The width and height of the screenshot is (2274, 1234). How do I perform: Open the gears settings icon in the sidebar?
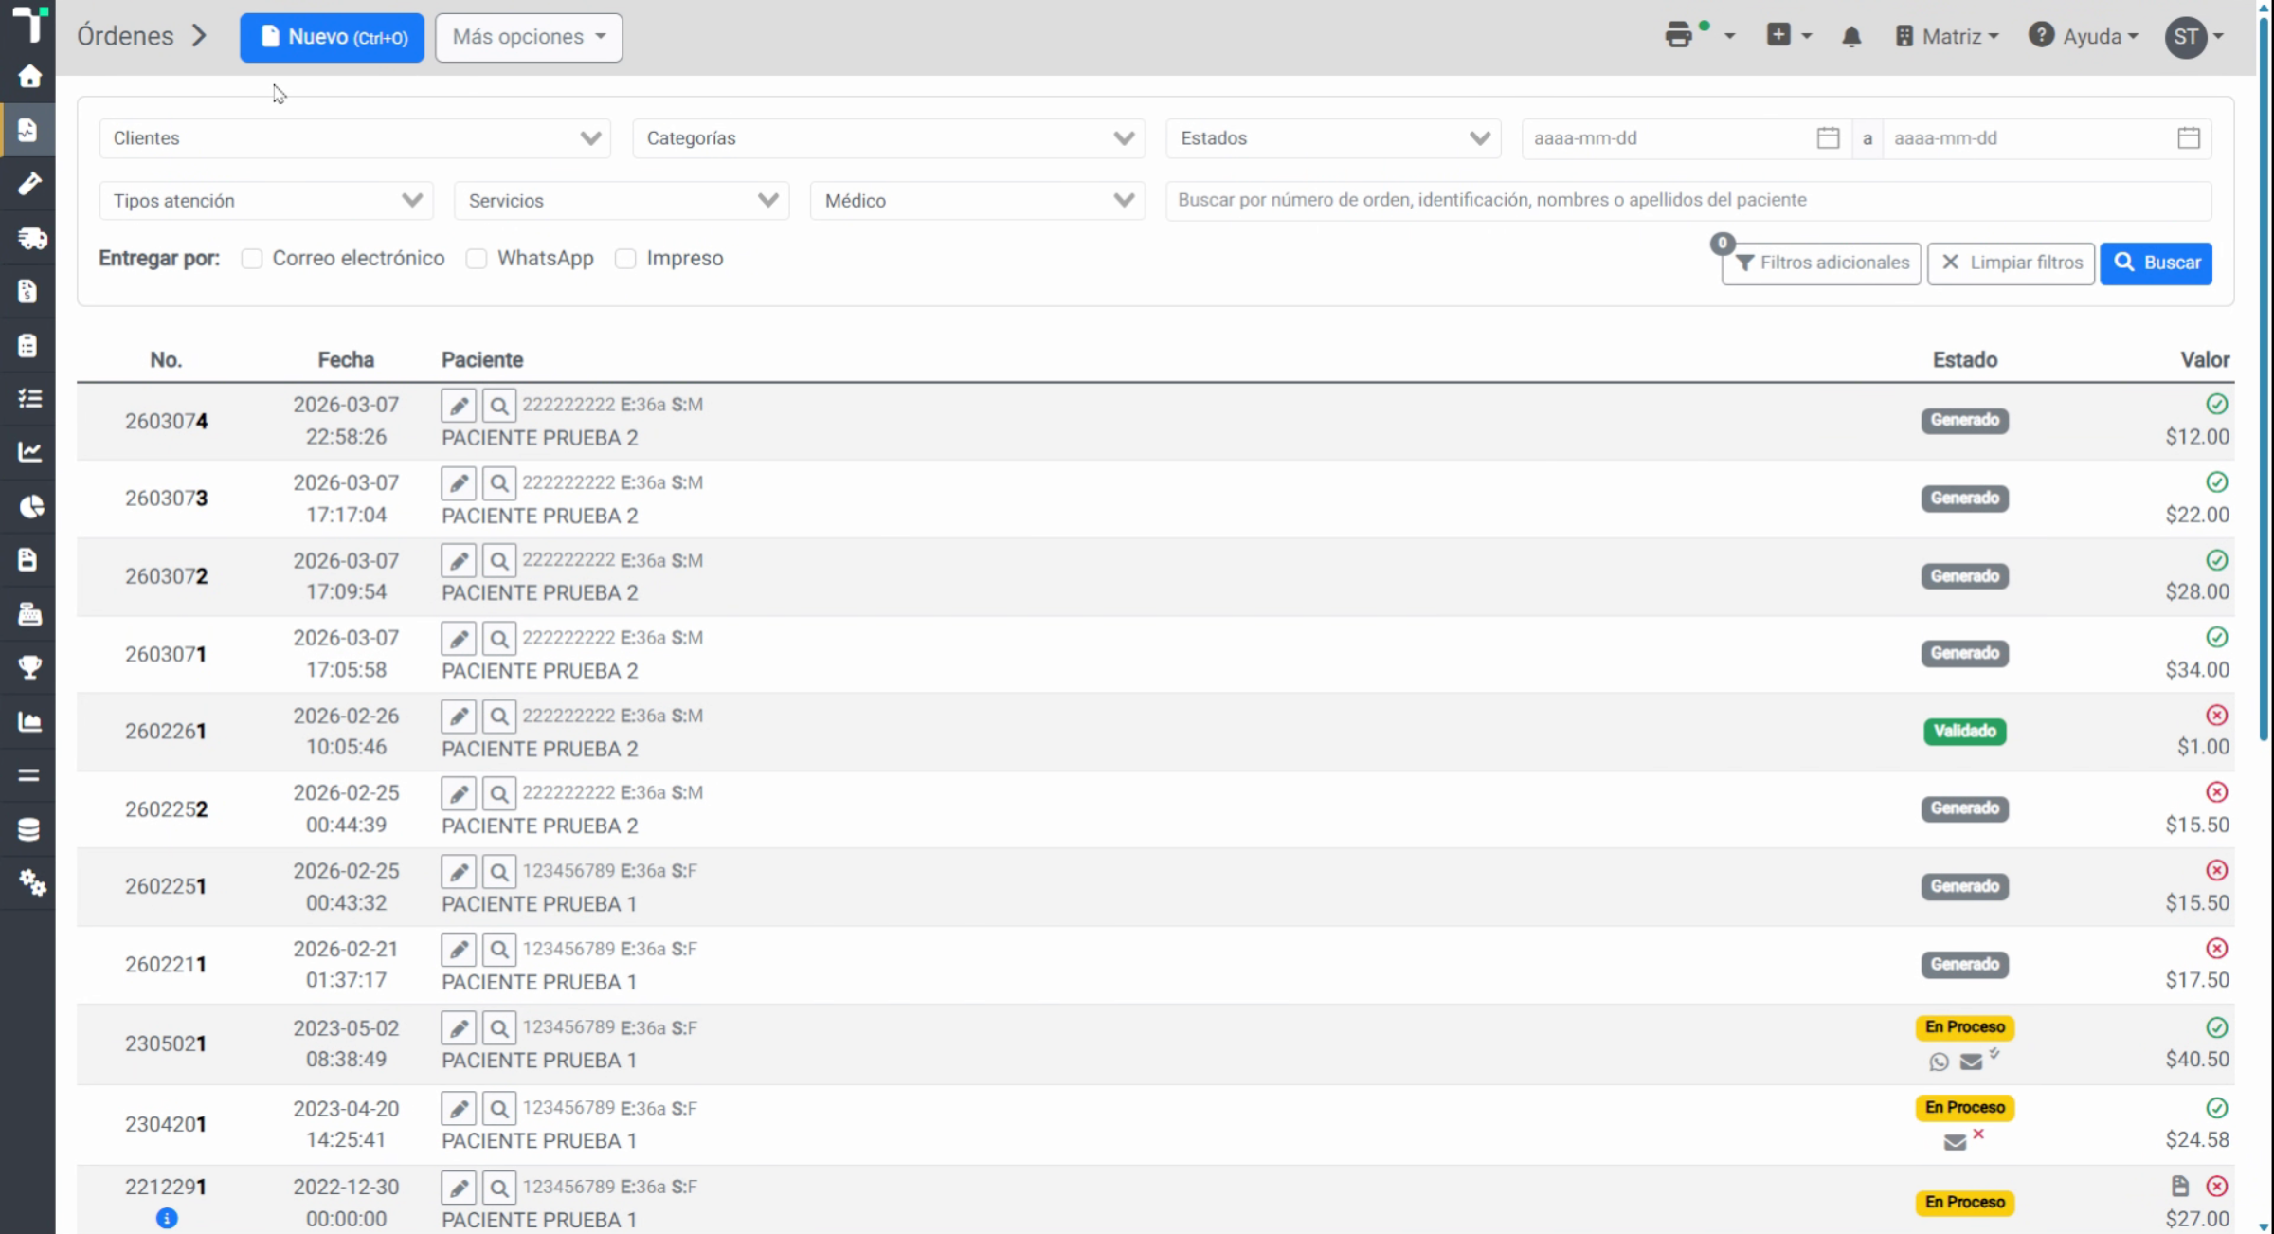pyautogui.click(x=29, y=882)
